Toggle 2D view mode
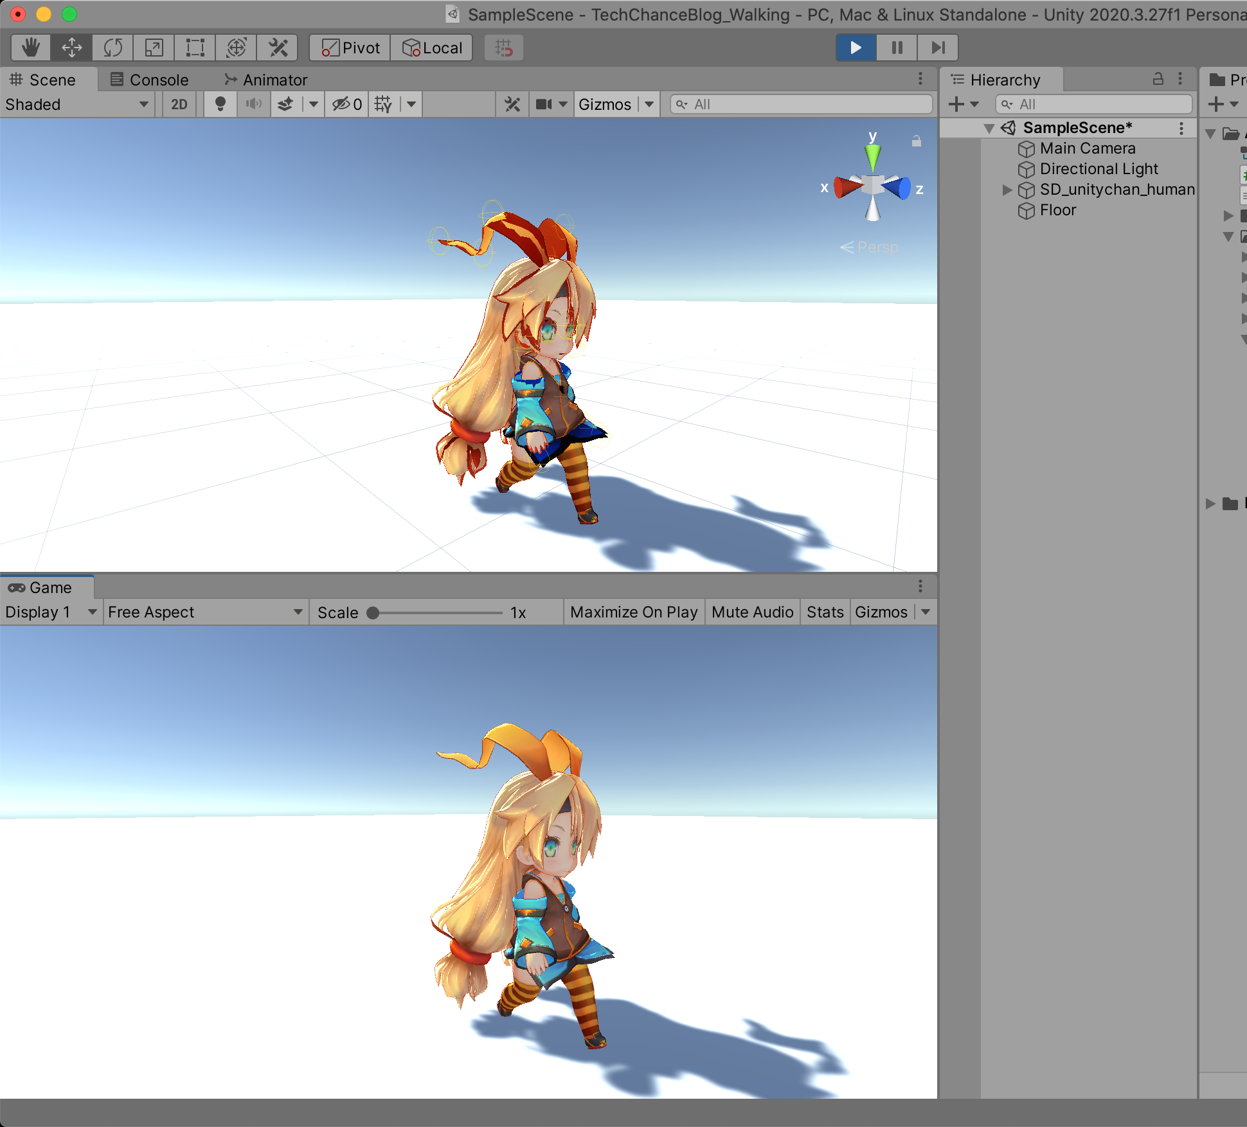Image resolution: width=1247 pixels, height=1127 pixels. (179, 104)
